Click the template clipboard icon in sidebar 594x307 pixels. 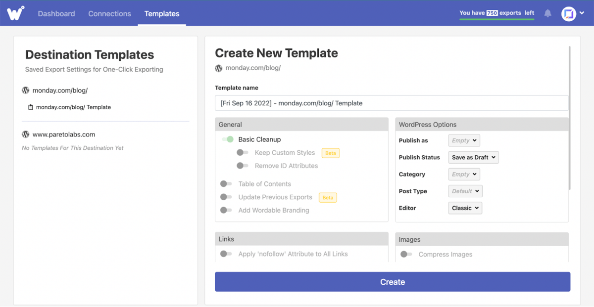(x=31, y=107)
